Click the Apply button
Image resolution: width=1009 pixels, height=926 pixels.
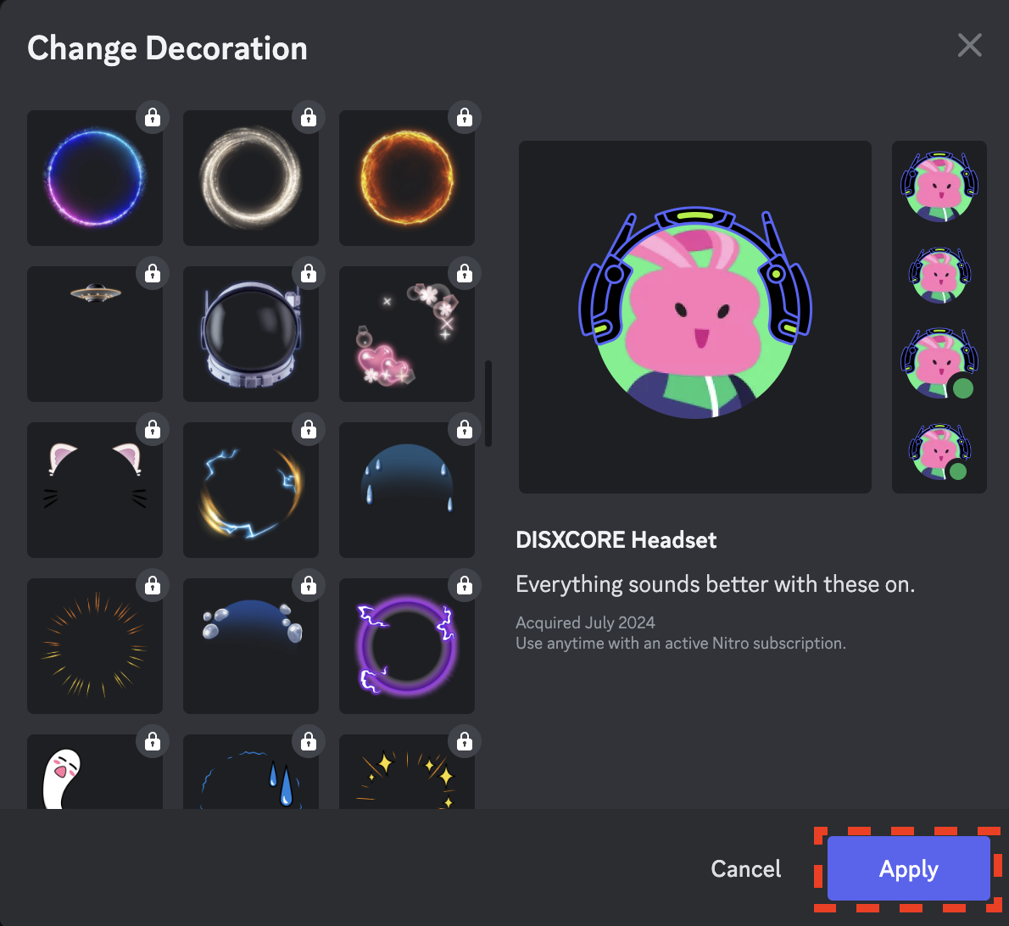click(908, 869)
